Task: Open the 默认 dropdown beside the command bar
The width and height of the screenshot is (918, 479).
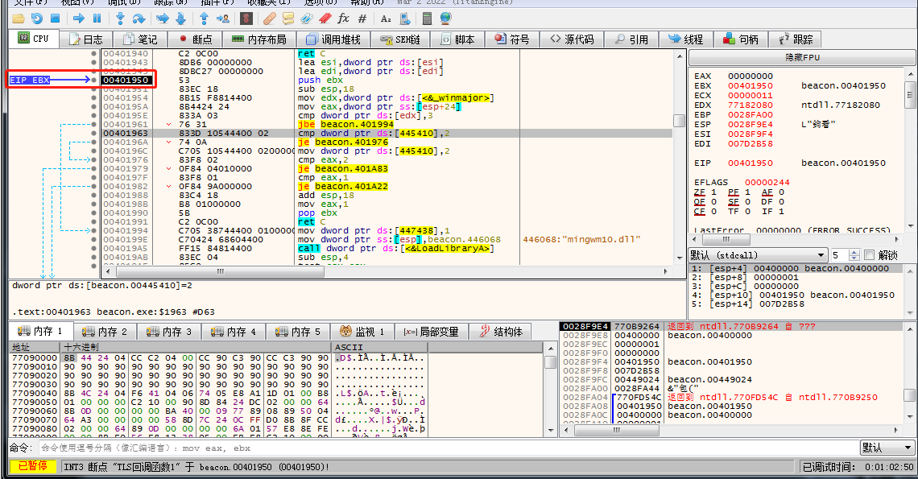Action: coord(886,448)
